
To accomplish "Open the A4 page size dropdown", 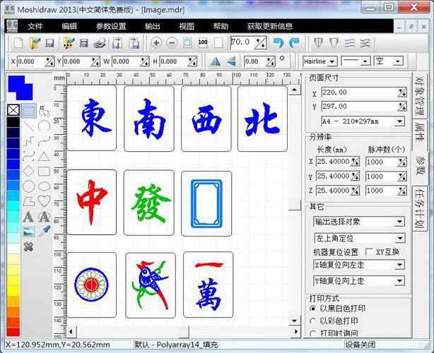I will pyautogui.click(x=400, y=121).
